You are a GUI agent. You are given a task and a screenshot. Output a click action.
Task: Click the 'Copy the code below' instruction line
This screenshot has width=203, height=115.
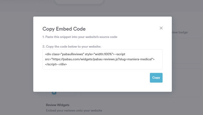pyautogui.click(x=72, y=47)
